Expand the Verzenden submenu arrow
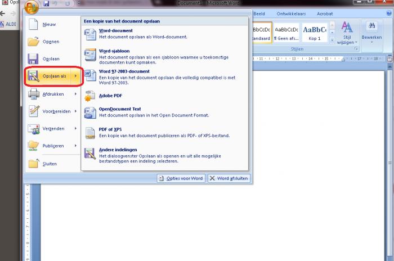The image size is (394, 261). pyautogui.click(x=75, y=128)
